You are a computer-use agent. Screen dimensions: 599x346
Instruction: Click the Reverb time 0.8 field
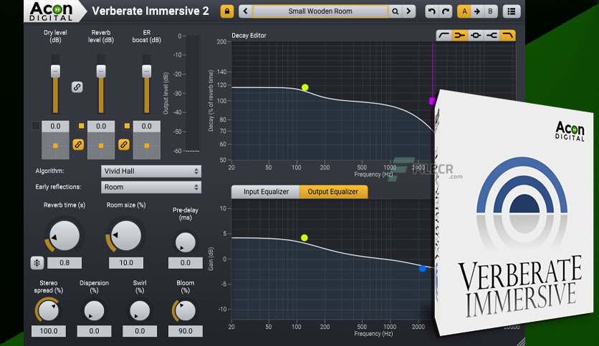click(64, 263)
